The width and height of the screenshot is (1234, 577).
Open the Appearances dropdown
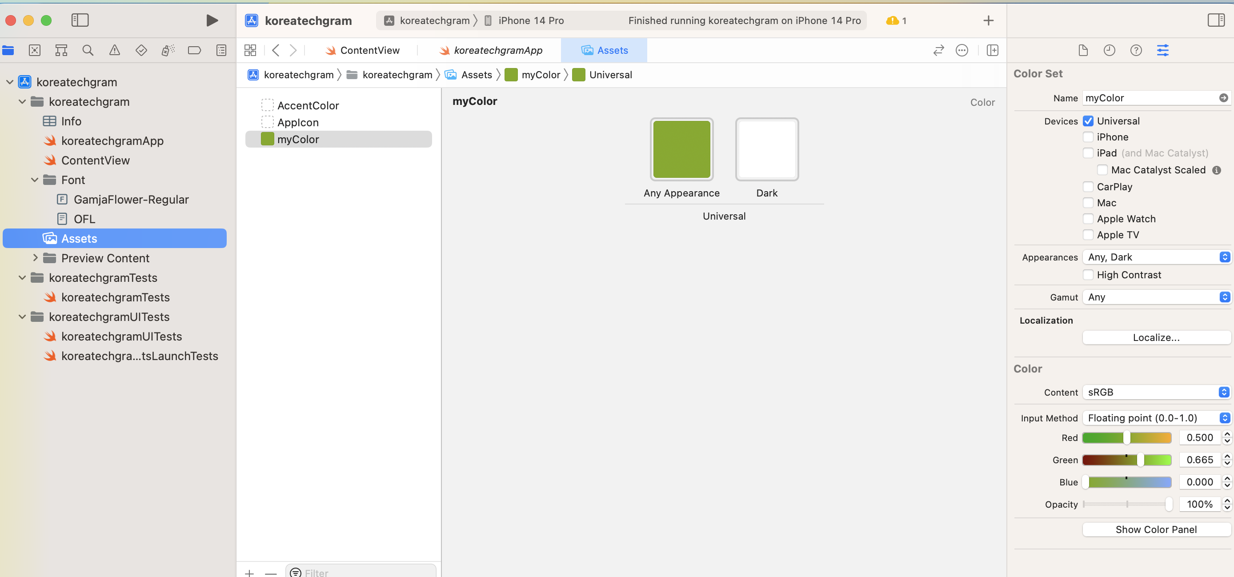click(1156, 257)
